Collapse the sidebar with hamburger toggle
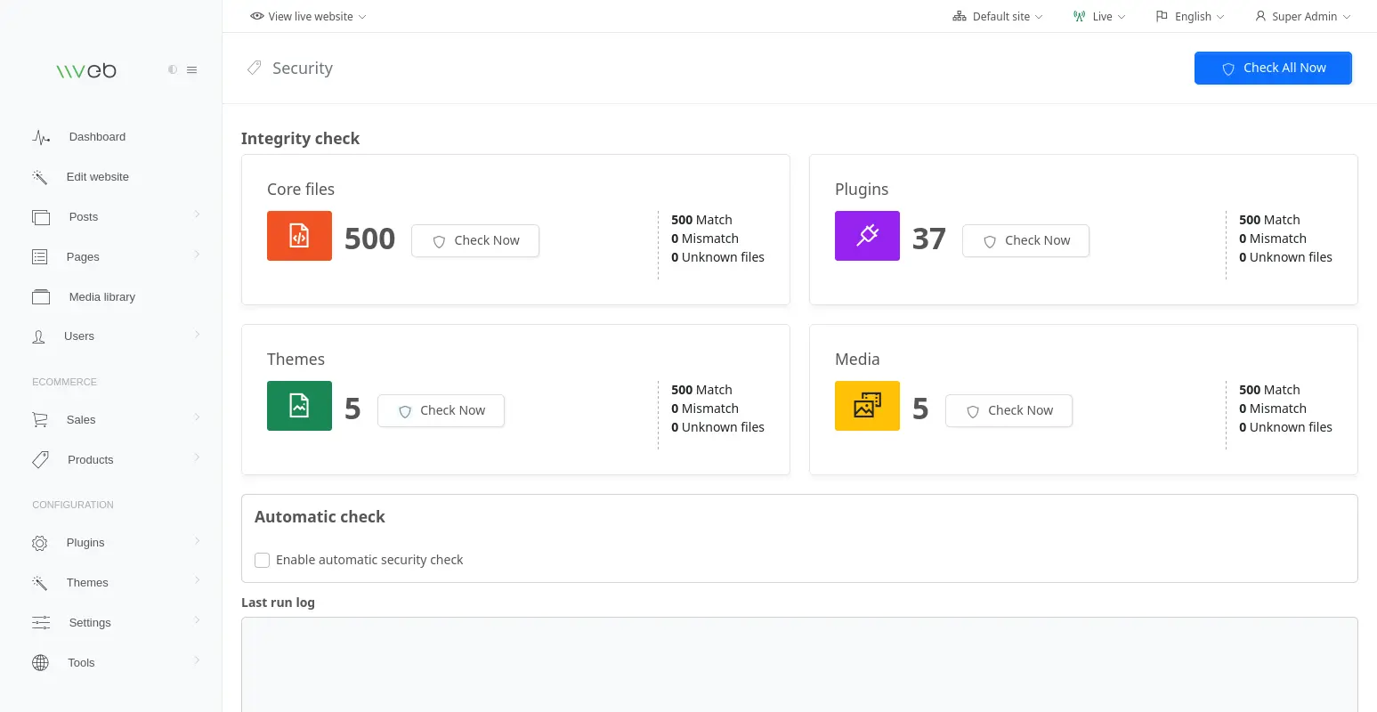The height and width of the screenshot is (712, 1377). coord(192,69)
